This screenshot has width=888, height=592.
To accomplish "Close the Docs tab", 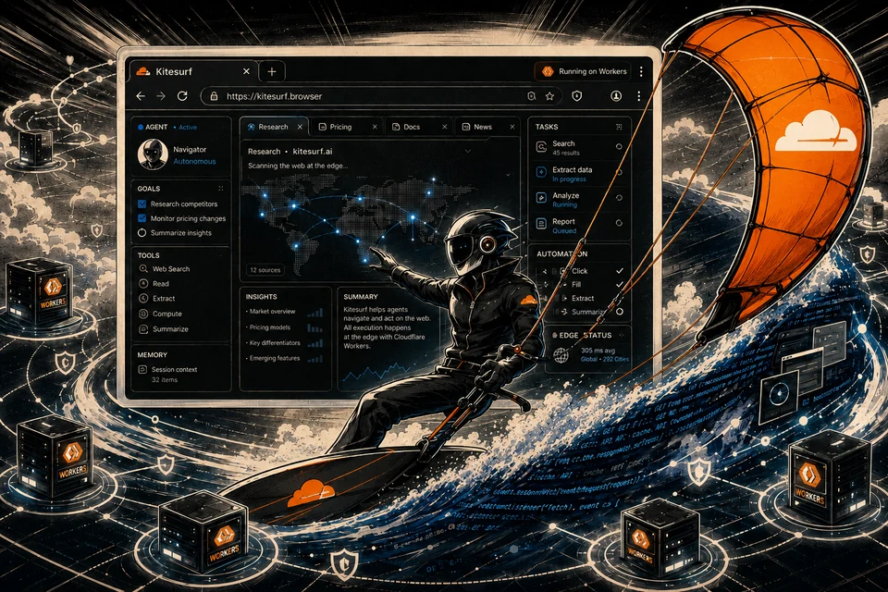I will 445,127.
